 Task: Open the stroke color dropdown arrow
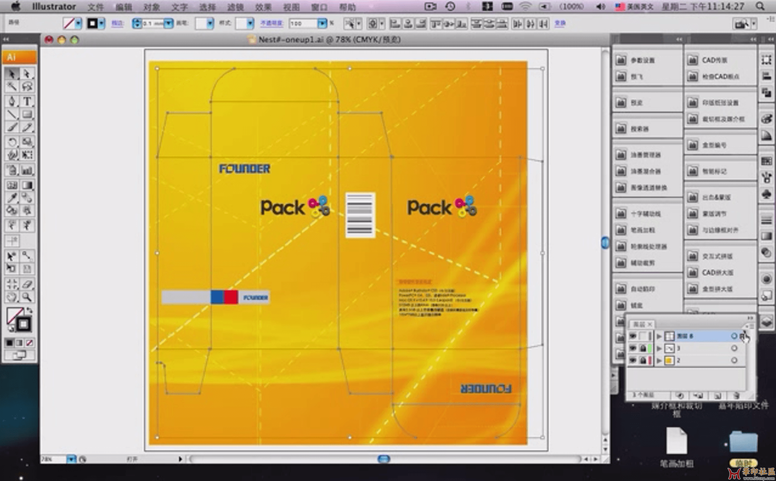click(x=101, y=23)
